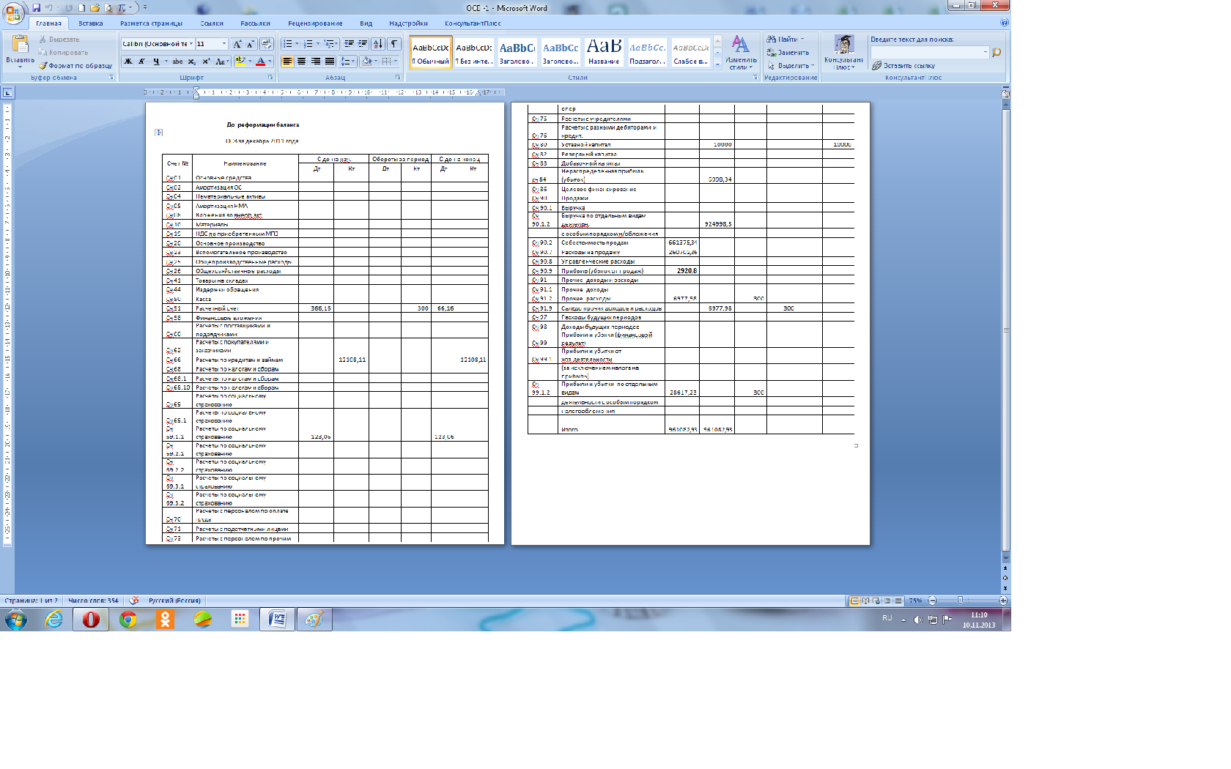The width and height of the screenshot is (1231, 769).
Task: Click Format Painter (Формат по образцу)
Action: pyautogui.click(x=75, y=66)
